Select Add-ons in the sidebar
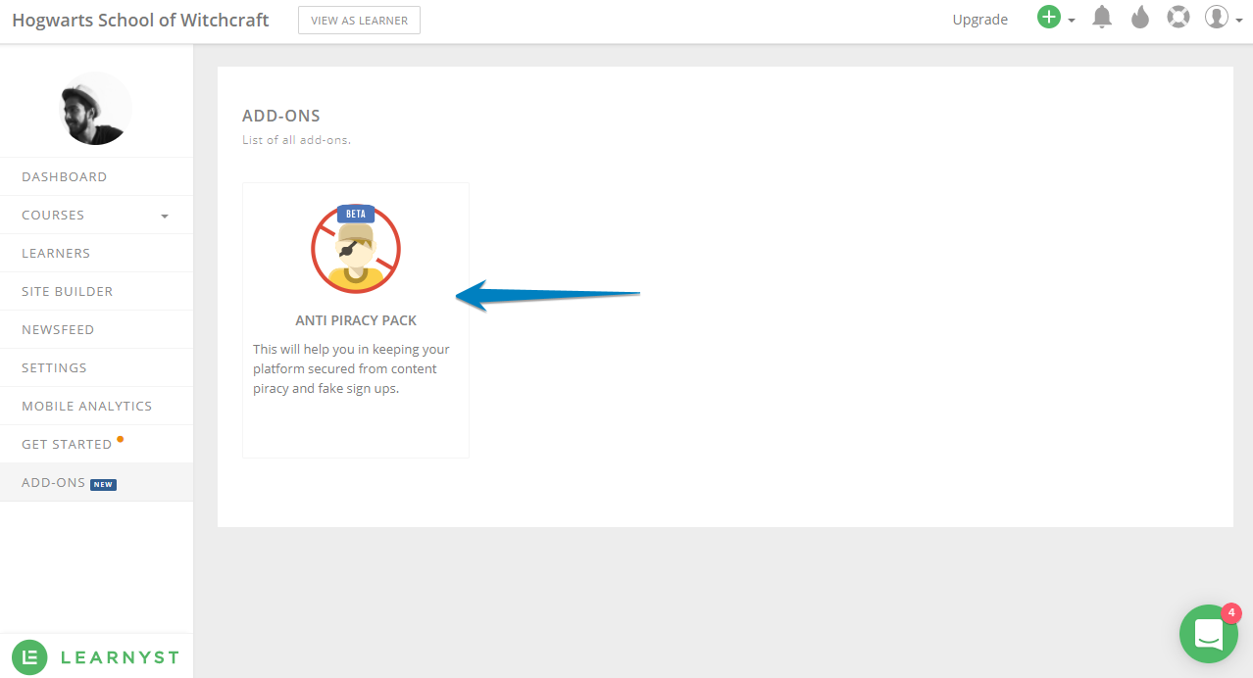The width and height of the screenshot is (1253, 678). click(x=96, y=482)
